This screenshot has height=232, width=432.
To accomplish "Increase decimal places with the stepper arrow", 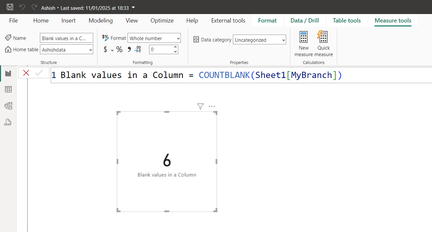I will [176, 47].
